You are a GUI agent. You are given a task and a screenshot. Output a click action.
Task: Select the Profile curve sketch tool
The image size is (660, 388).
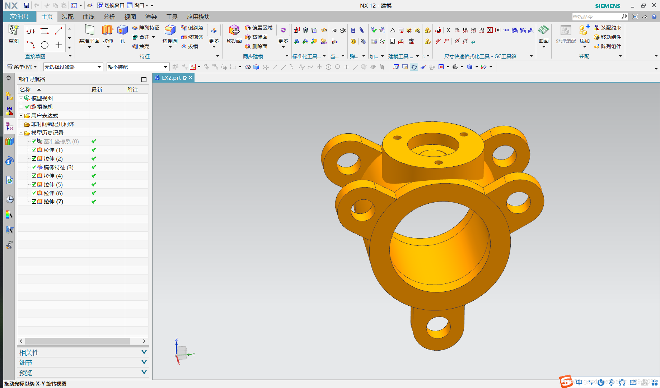(31, 31)
